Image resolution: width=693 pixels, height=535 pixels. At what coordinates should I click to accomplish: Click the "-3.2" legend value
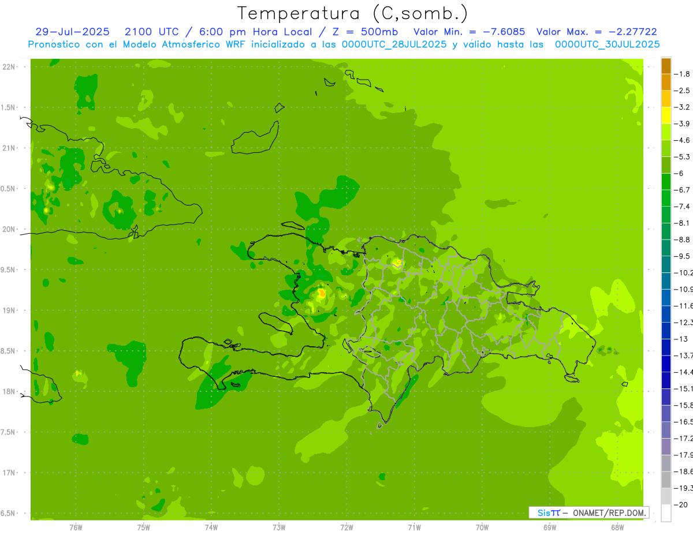click(682, 107)
